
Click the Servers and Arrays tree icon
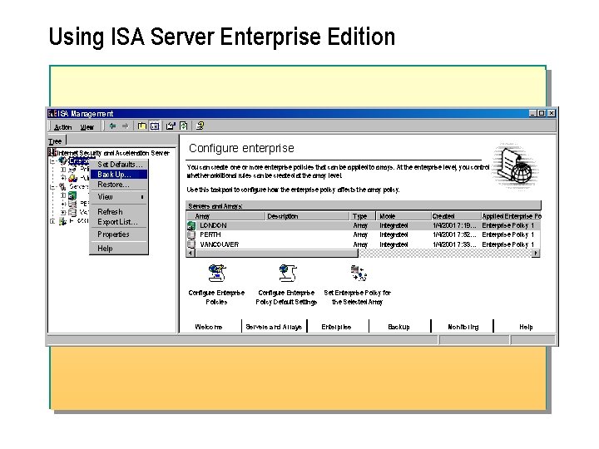[x=62, y=187]
